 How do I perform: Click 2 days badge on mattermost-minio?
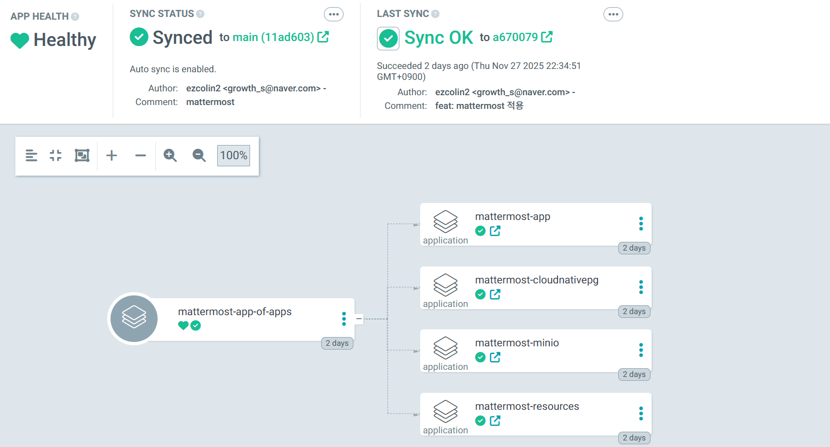(x=634, y=374)
